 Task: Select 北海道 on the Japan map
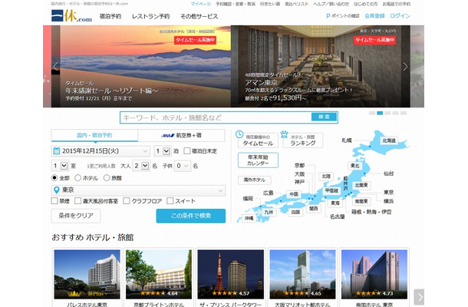pyautogui.click(x=389, y=140)
